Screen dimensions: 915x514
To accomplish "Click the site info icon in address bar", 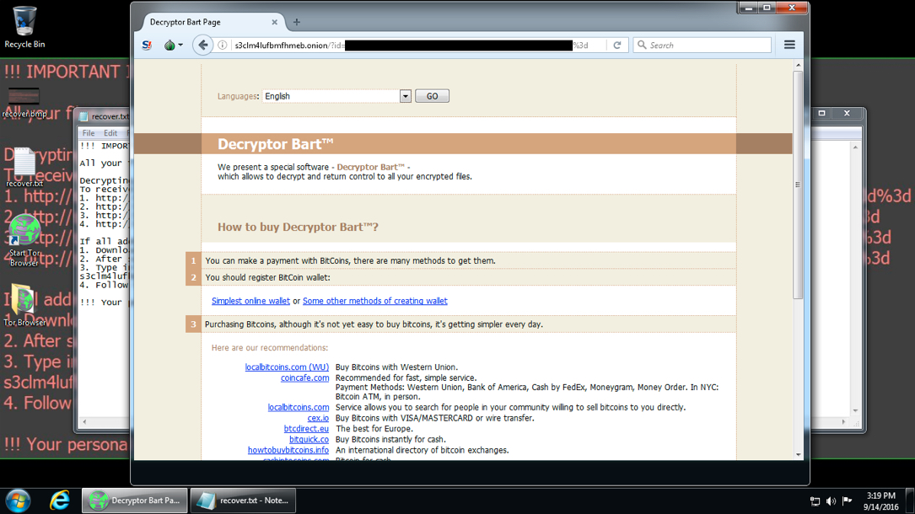I will click(223, 46).
